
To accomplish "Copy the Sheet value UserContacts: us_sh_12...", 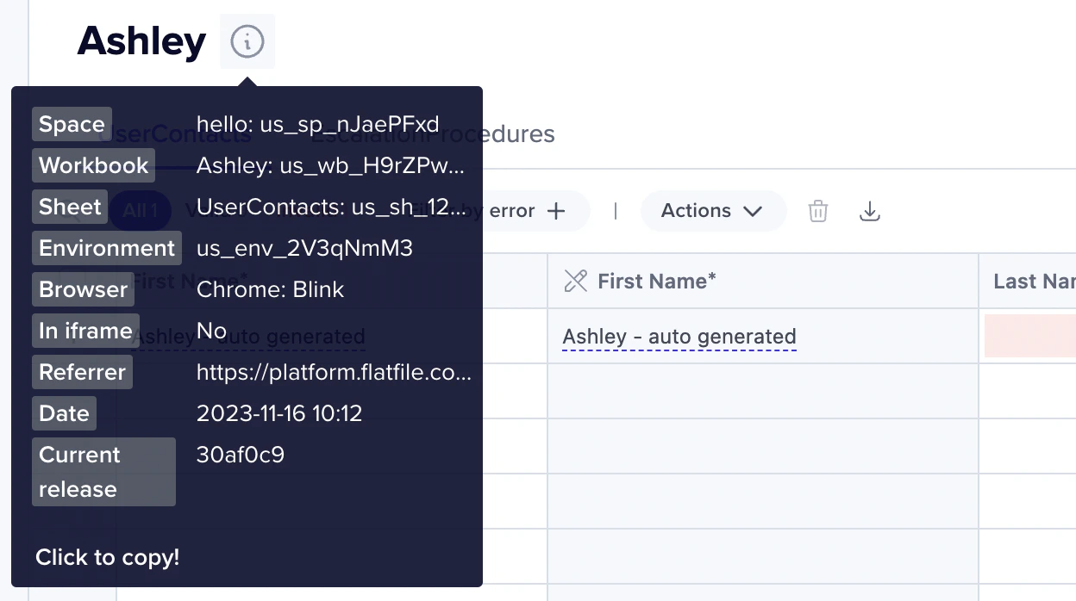I will point(331,207).
